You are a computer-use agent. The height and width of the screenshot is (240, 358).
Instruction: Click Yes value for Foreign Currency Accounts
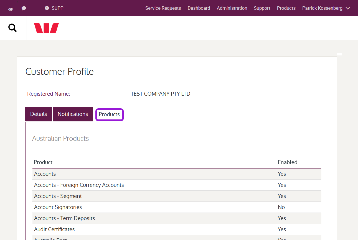282,185
